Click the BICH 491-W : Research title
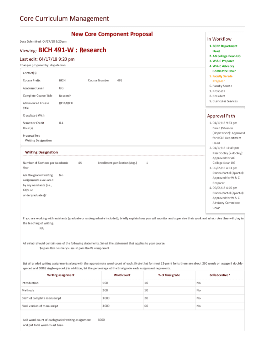This screenshot has width=257, height=343. [72, 50]
